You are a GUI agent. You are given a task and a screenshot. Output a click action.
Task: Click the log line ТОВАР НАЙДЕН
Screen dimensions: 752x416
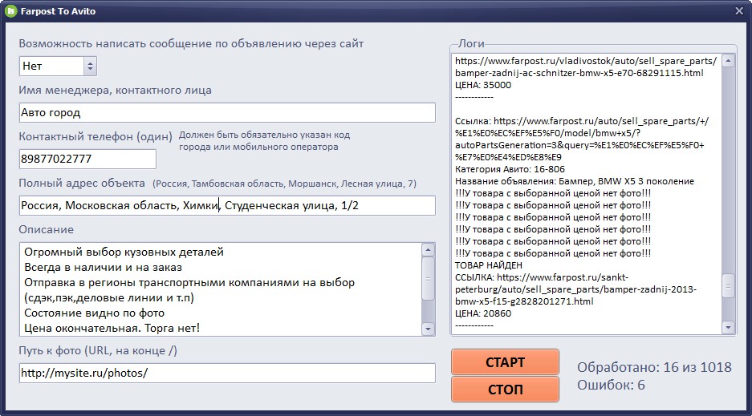(x=489, y=265)
